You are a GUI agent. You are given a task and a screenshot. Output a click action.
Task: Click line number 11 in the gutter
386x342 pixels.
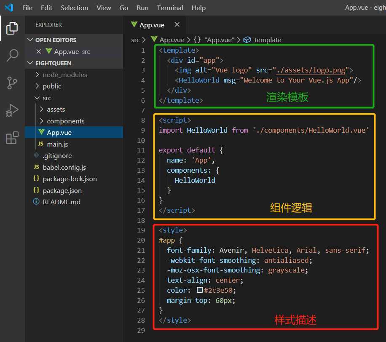[141, 150]
